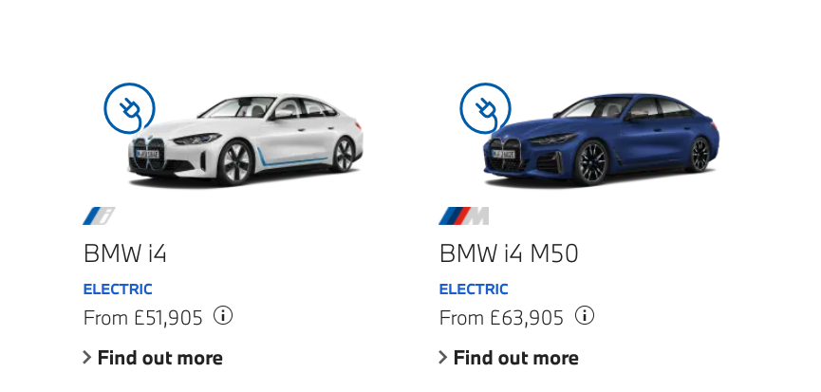Click the "From £63,905" price text

coord(501,318)
